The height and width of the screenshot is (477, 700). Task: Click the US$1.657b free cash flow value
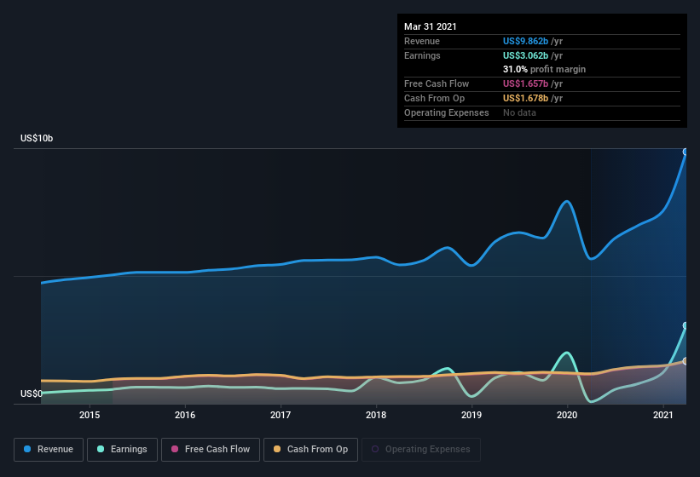[525, 83]
